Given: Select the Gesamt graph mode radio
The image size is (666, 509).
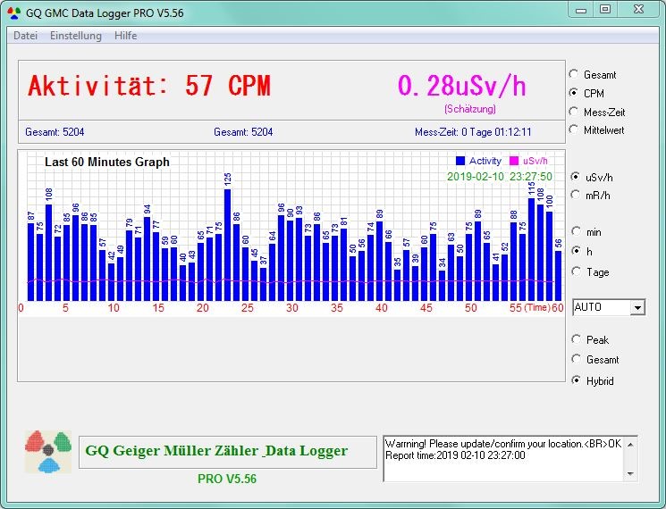Looking at the screenshot, I should [x=577, y=359].
